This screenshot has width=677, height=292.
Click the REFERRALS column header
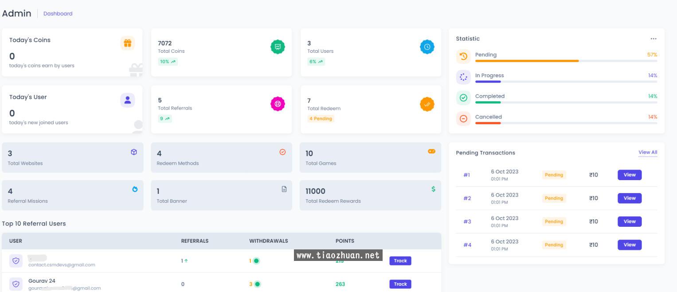(195, 241)
